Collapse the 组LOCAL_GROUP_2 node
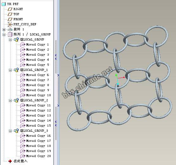 point(10,100)
